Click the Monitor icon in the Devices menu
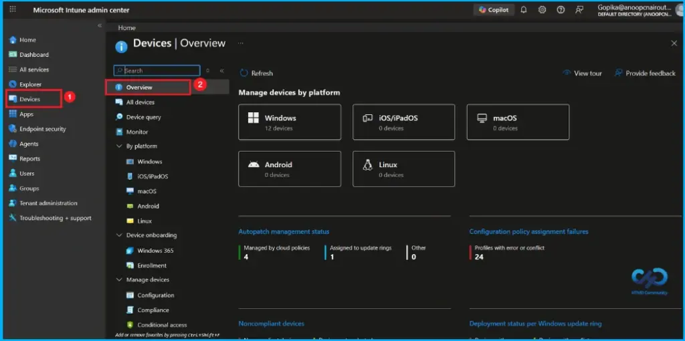Screen dimensions: 685x341 click(119, 132)
